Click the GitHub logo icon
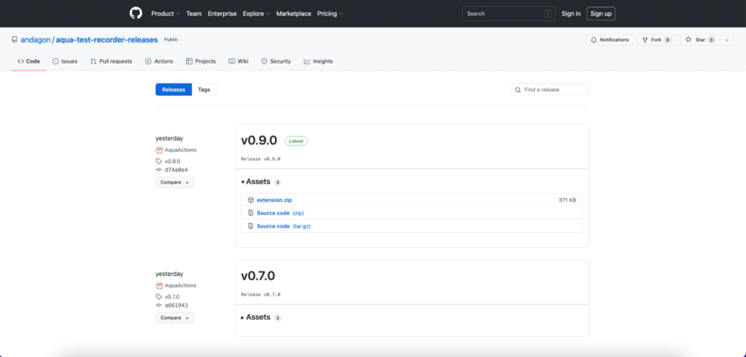Image resolution: width=746 pixels, height=357 pixels. pyautogui.click(x=136, y=13)
